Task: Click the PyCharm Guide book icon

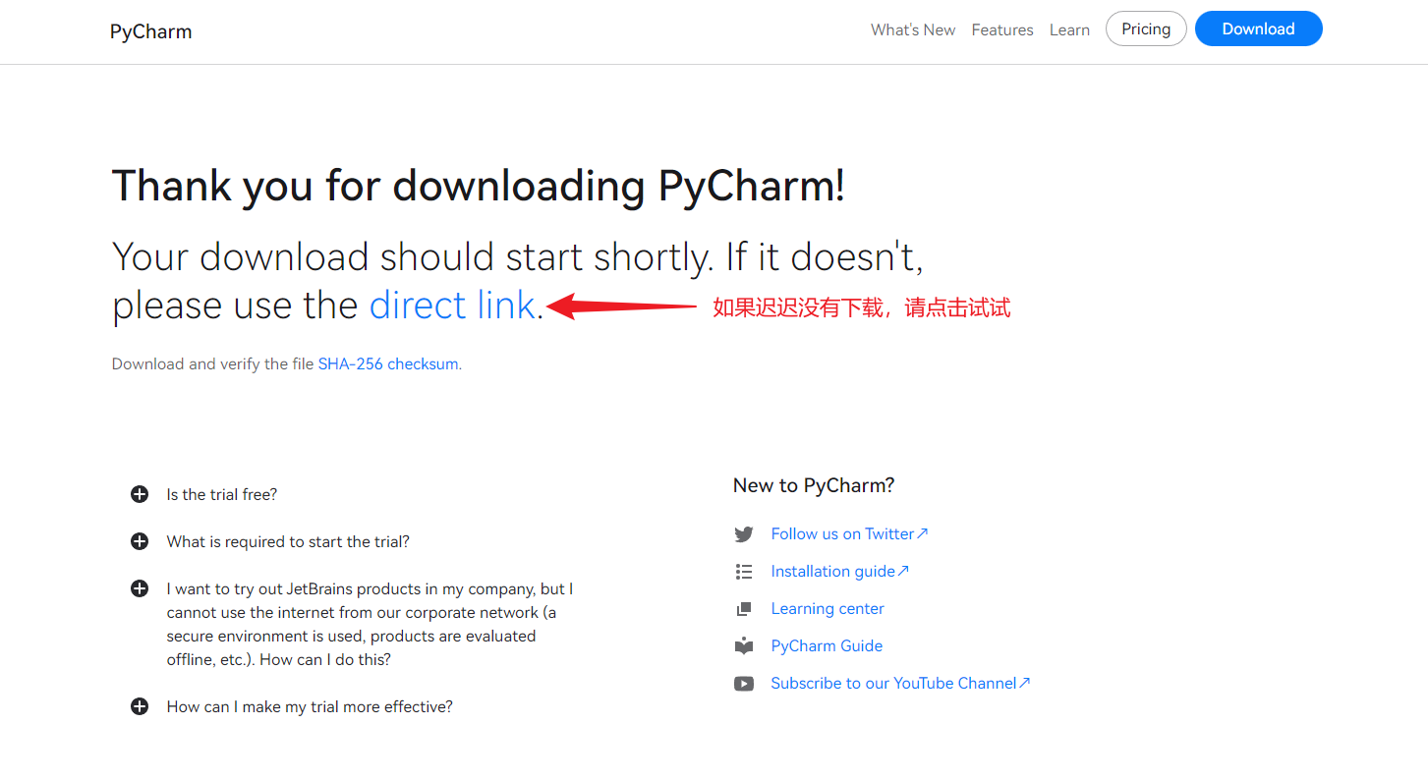Action: [744, 646]
